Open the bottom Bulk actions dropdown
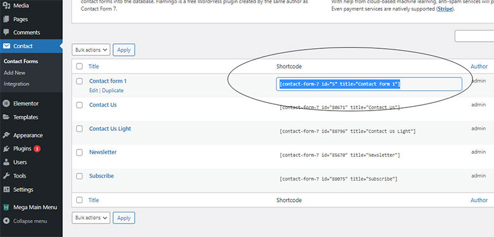494x237 pixels. click(x=91, y=218)
